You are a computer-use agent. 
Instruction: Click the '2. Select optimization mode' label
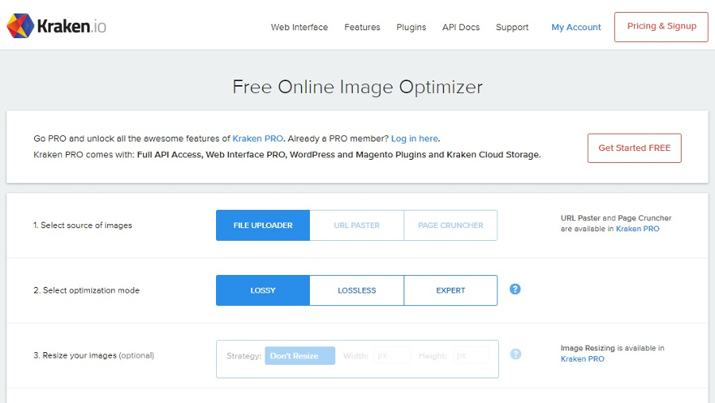point(87,290)
